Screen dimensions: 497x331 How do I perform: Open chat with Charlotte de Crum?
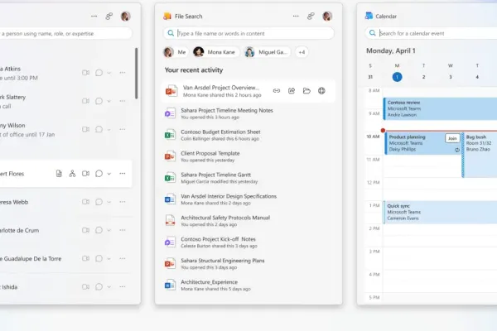pos(99,230)
